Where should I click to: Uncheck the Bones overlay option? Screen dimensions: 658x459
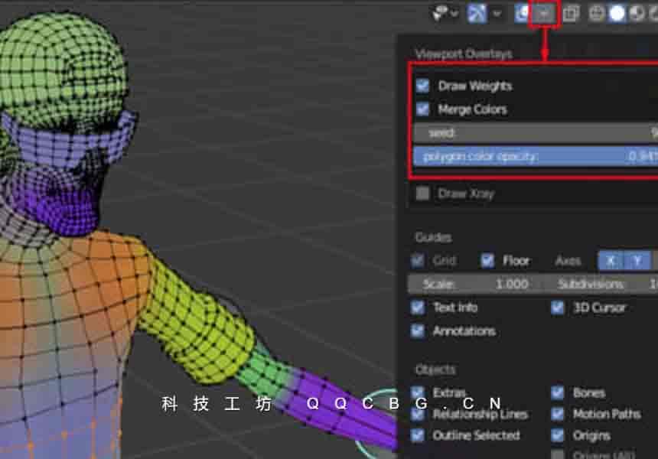558,392
